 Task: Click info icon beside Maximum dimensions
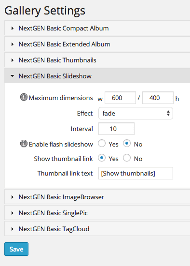[24, 97]
